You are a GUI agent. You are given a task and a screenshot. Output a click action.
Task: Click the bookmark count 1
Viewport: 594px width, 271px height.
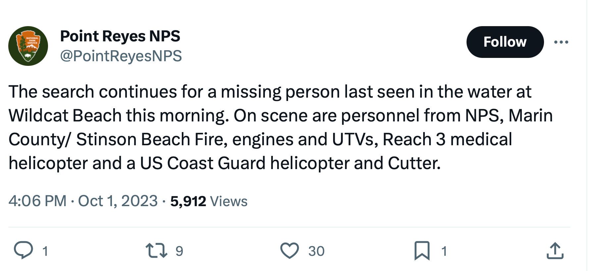click(x=444, y=251)
